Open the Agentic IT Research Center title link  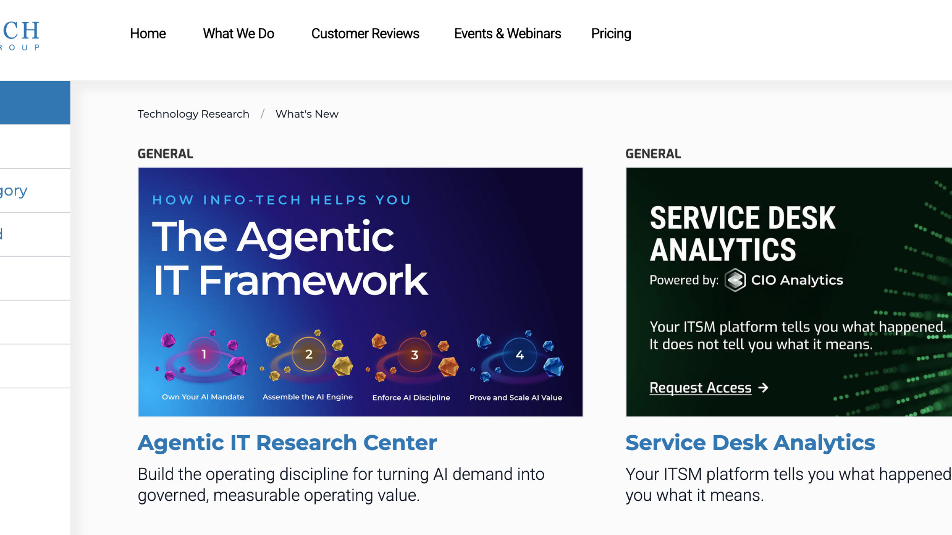click(x=287, y=443)
